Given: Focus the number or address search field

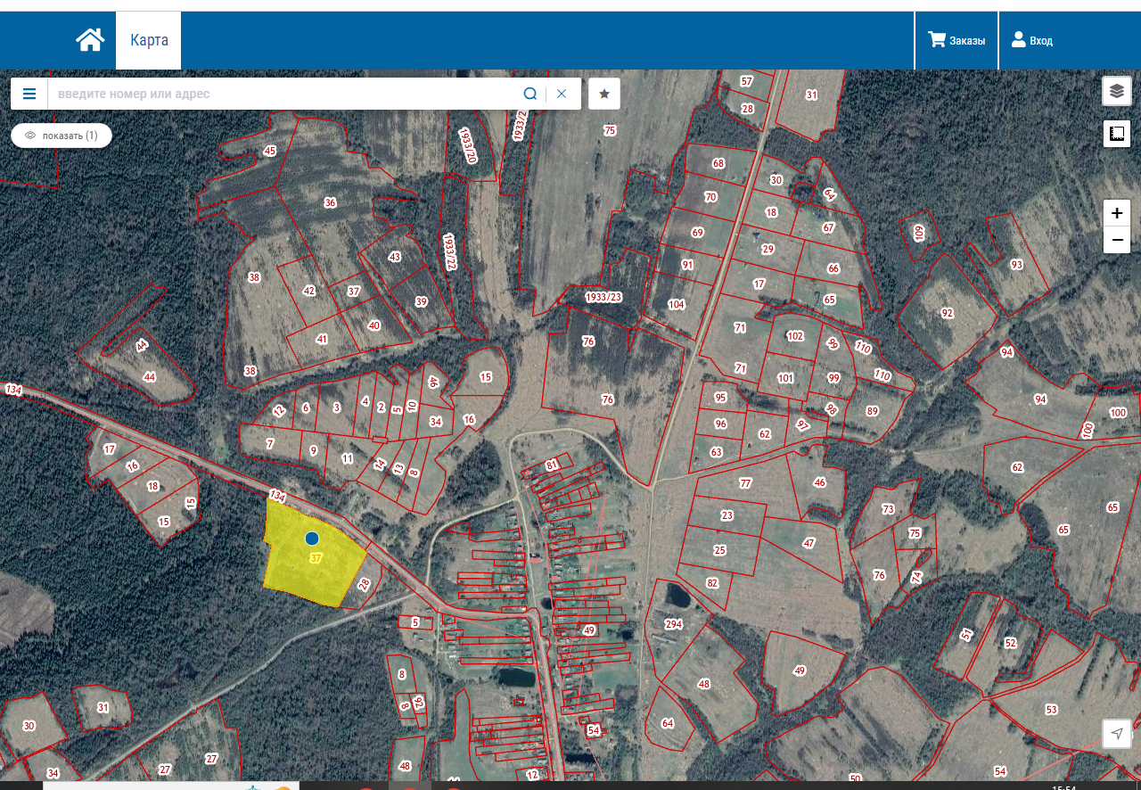Looking at the screenshot, I should (x=283, y=94).
